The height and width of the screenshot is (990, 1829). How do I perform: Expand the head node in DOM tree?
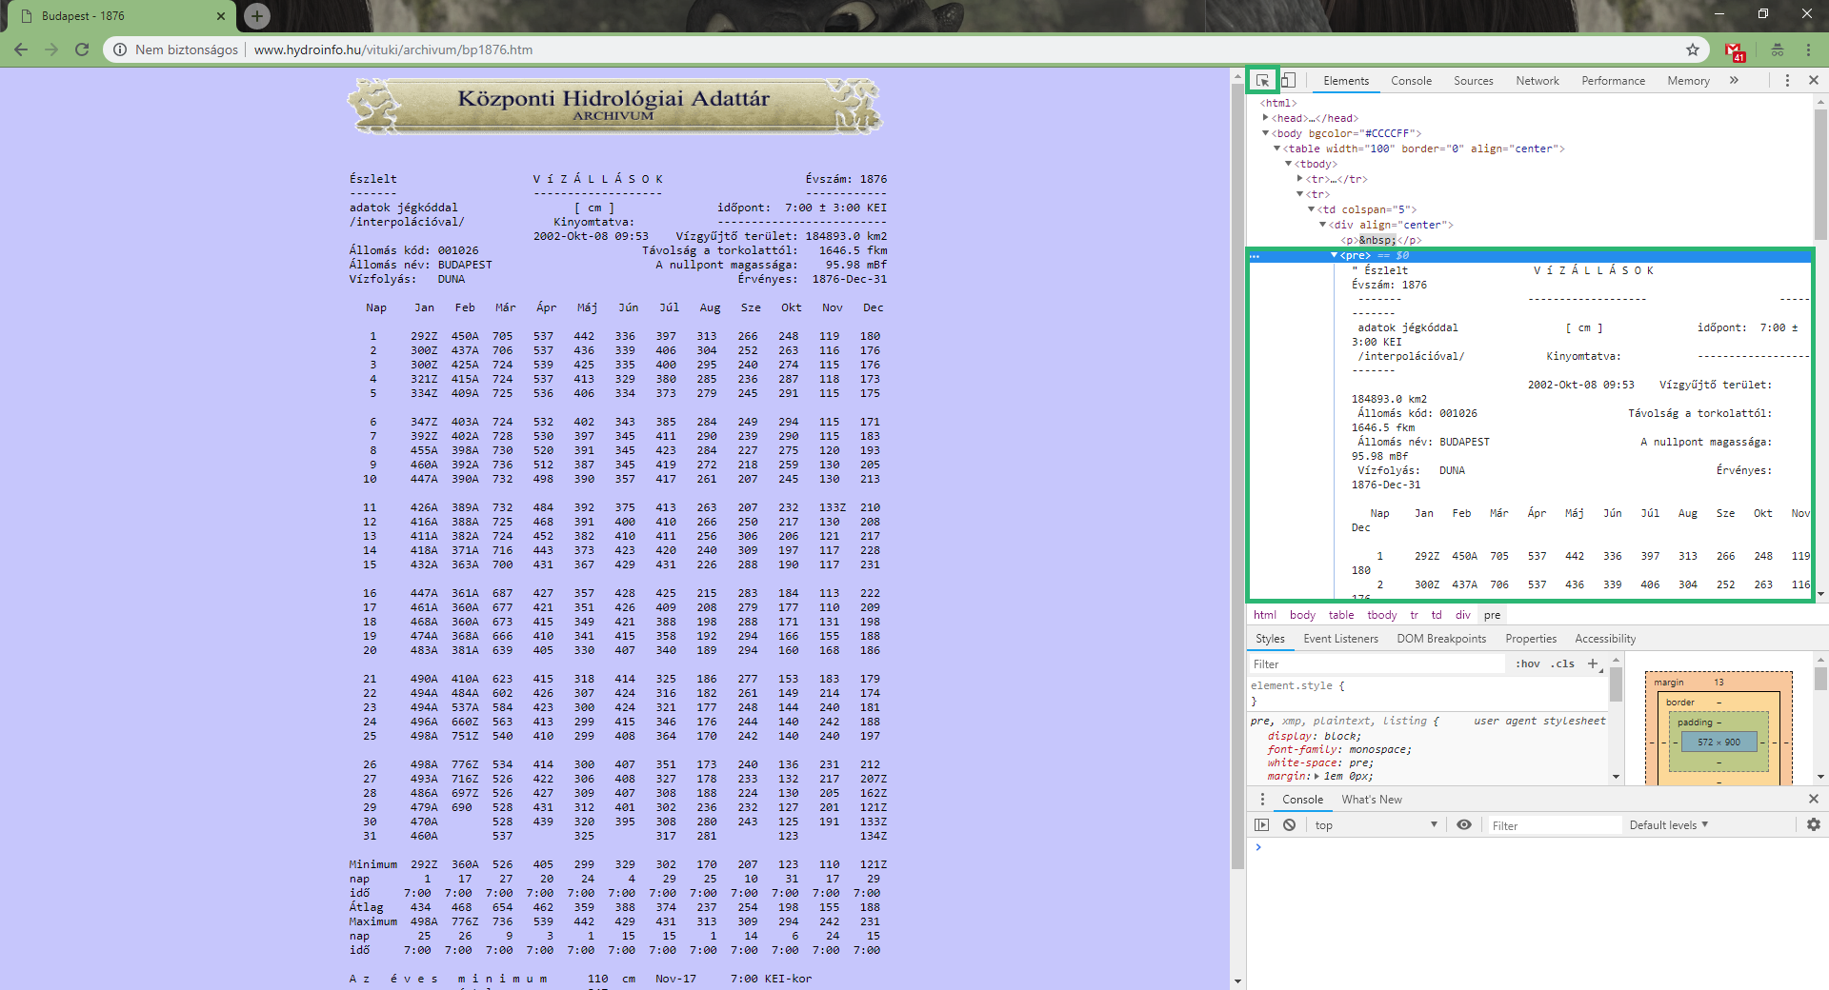(x=1266, y=118)
